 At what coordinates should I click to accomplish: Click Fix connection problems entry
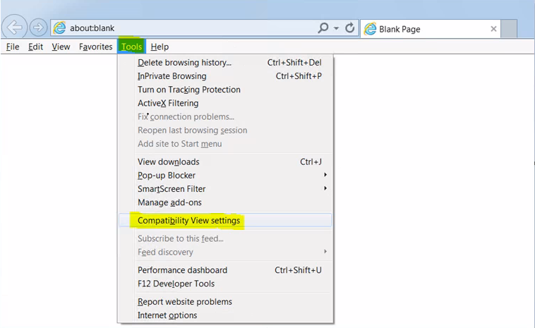[225, 117]
